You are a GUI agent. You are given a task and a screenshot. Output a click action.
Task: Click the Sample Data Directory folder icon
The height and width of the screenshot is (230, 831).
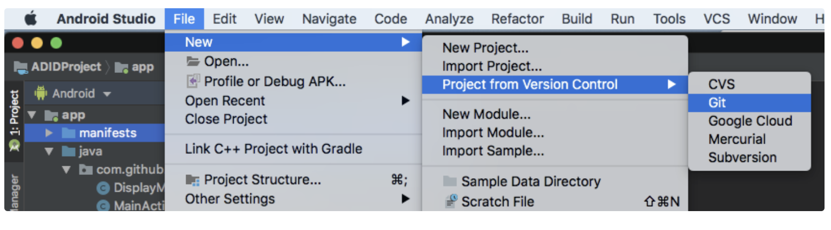(x=450, y=181)
